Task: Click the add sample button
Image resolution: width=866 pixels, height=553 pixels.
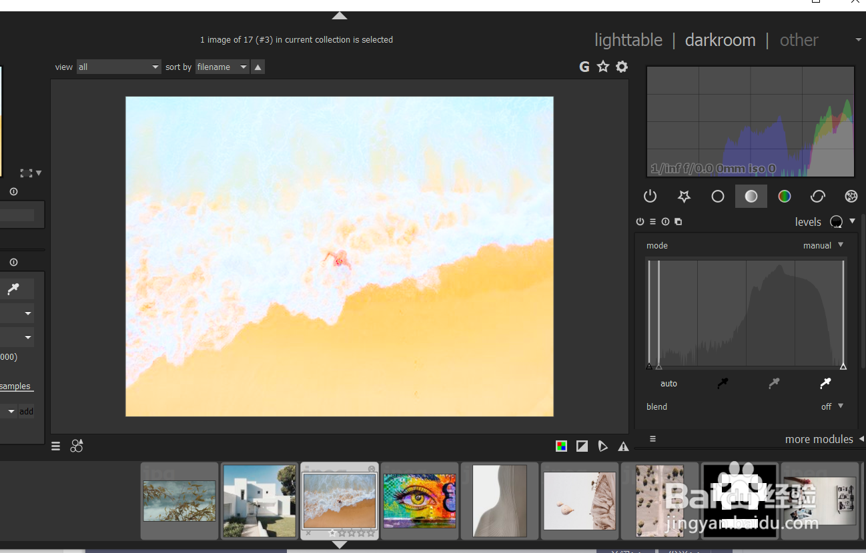Action: click(x=26, y=411)
